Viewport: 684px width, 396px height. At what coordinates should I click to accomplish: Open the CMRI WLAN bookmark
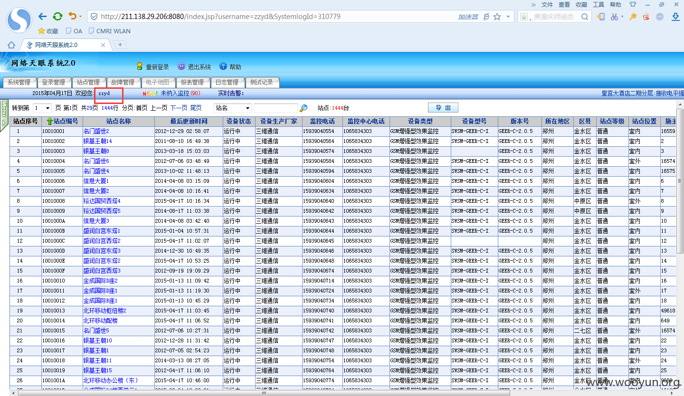[x=109, y=31]
